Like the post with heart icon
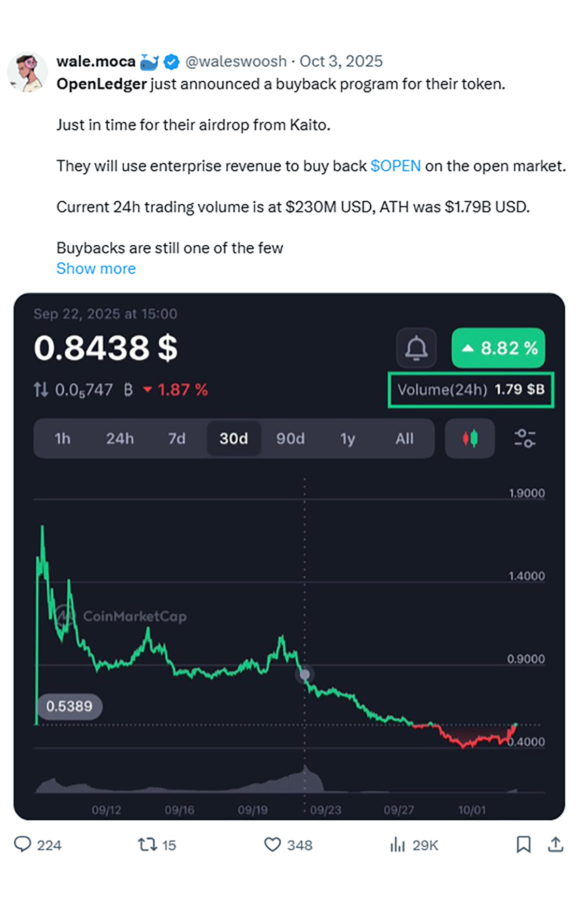The height and width of the screenshot is (900, 580). click(x=273, y=845)
